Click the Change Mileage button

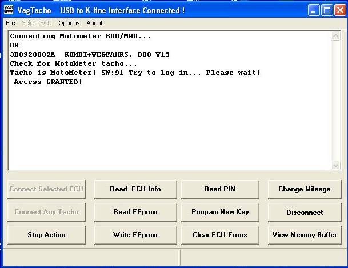point(305,189)
